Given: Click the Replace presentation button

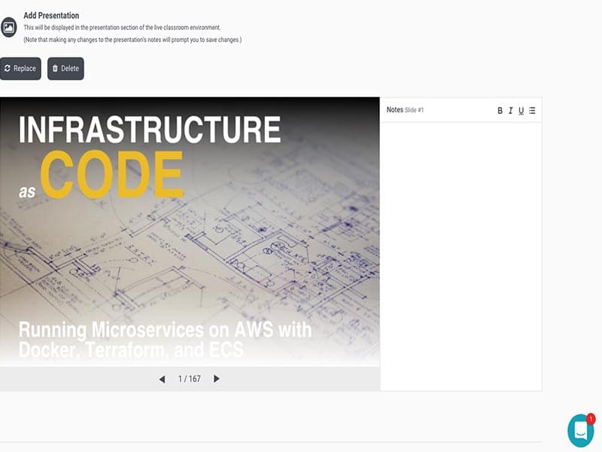Looking at the screenshot, I should (20, 69).
